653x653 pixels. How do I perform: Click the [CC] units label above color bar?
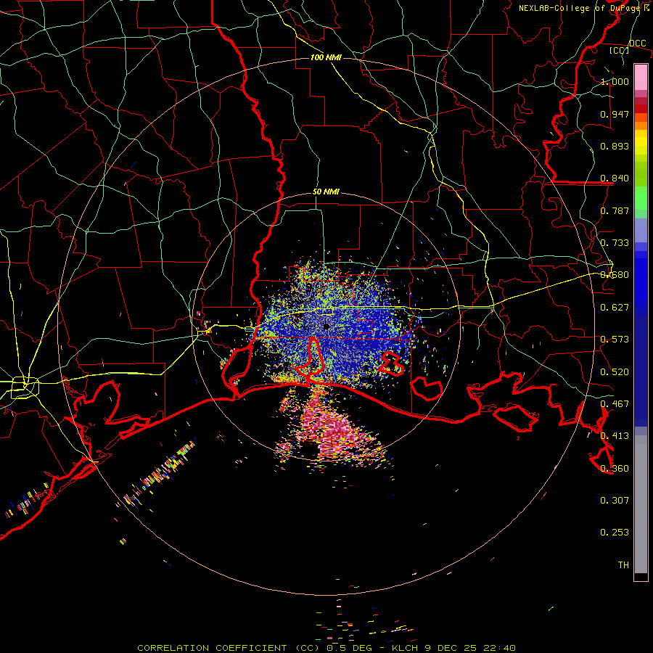coord(620,50)
